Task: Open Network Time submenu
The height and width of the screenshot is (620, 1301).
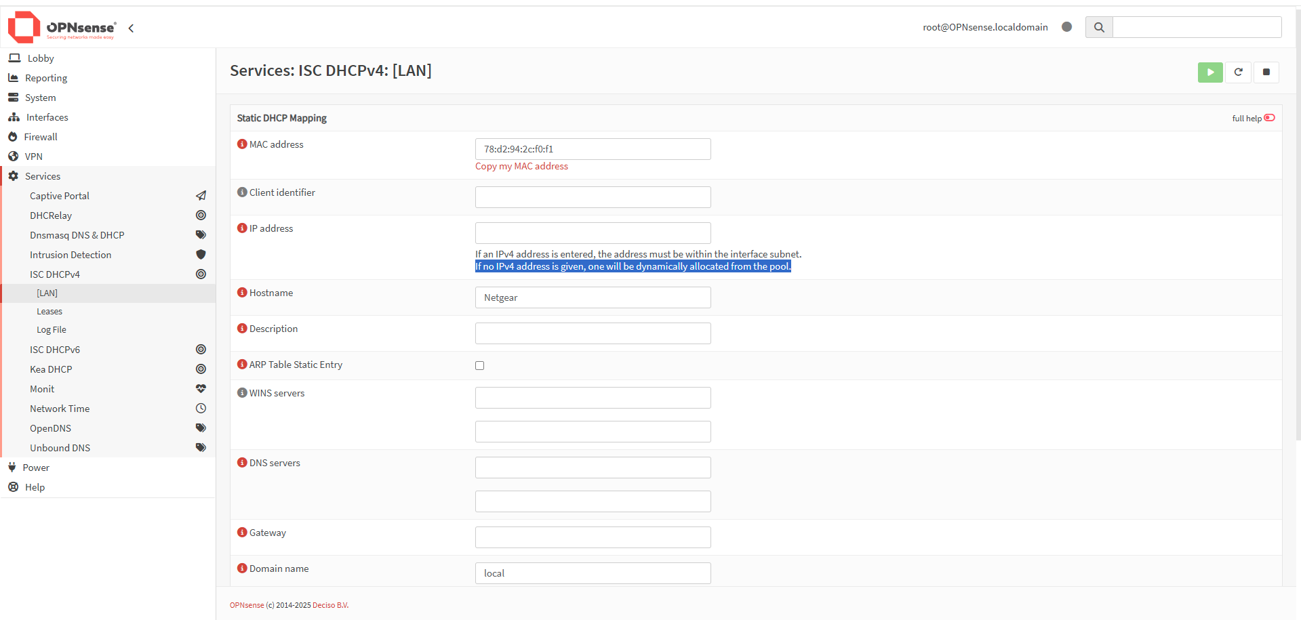Action: 60,409
